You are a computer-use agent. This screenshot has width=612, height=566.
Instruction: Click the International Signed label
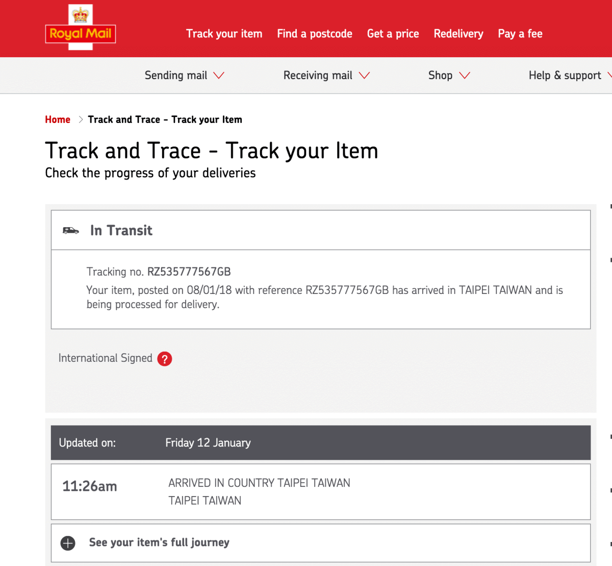coord(106,358)
